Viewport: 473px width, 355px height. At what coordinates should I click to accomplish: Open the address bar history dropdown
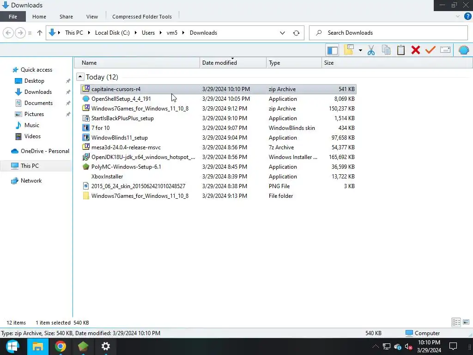(x=282, y=33)
